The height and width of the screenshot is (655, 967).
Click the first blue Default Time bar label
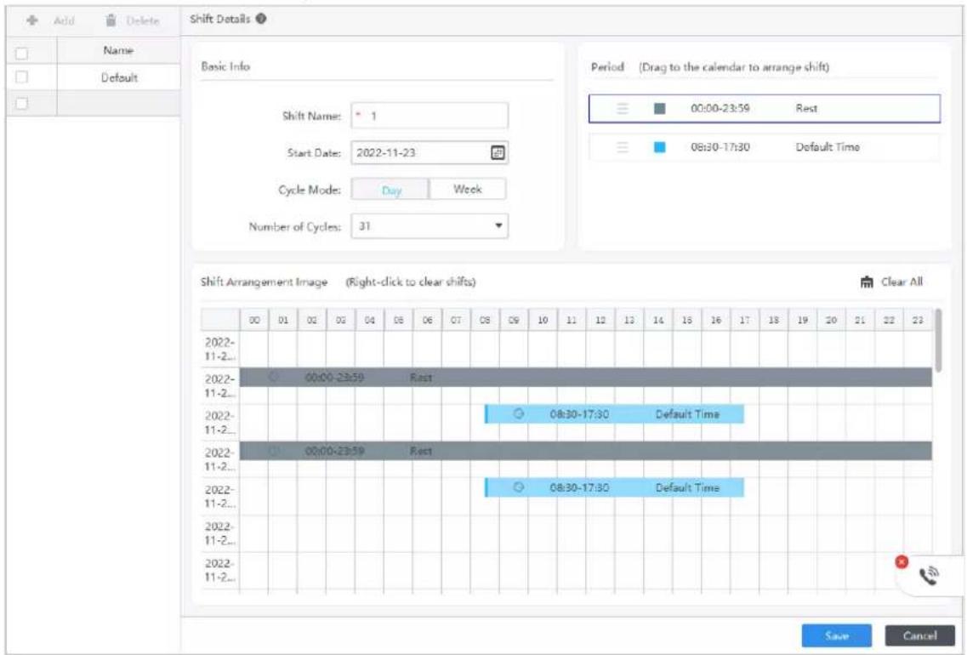point(687,414)
